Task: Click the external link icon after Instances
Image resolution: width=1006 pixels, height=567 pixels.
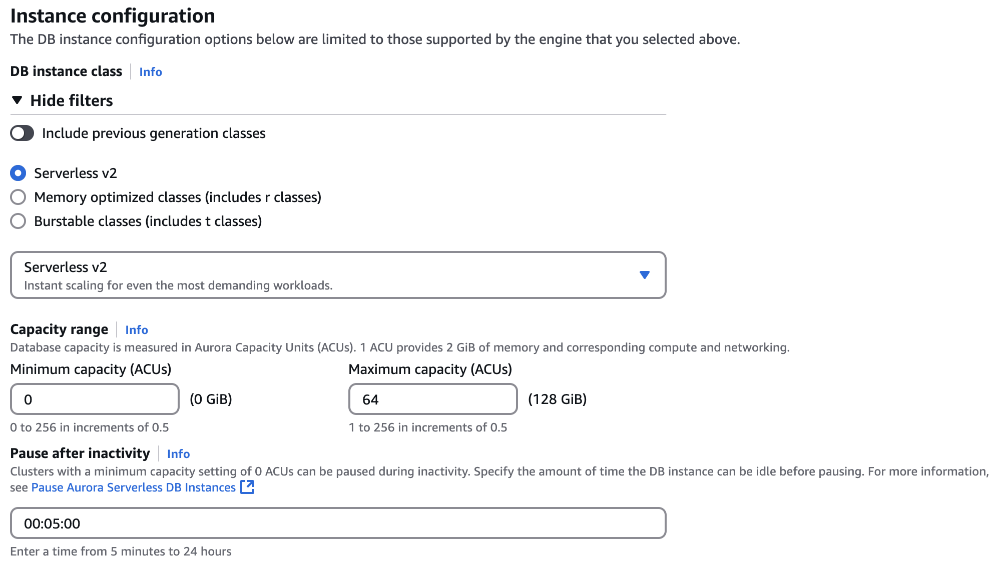Action: pos(247,487)
